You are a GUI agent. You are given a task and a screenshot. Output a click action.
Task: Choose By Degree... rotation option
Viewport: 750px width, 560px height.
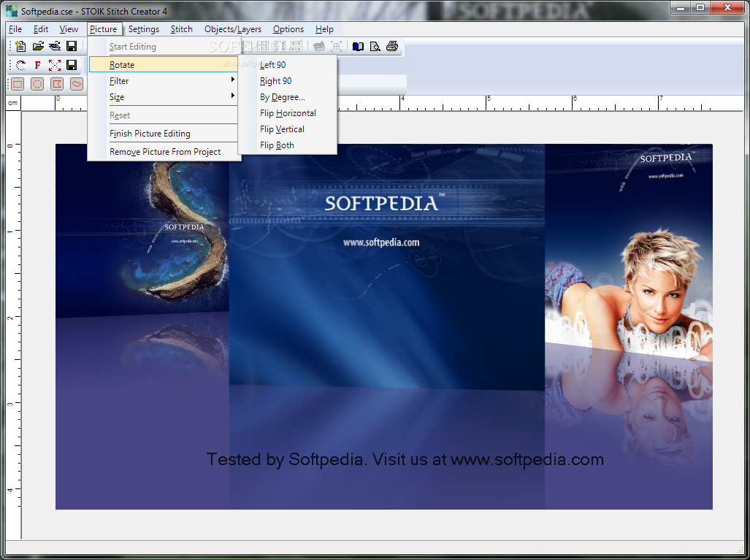point(288,97)
